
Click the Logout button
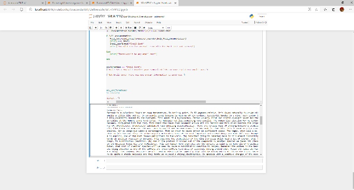click(x=262, y=17)
